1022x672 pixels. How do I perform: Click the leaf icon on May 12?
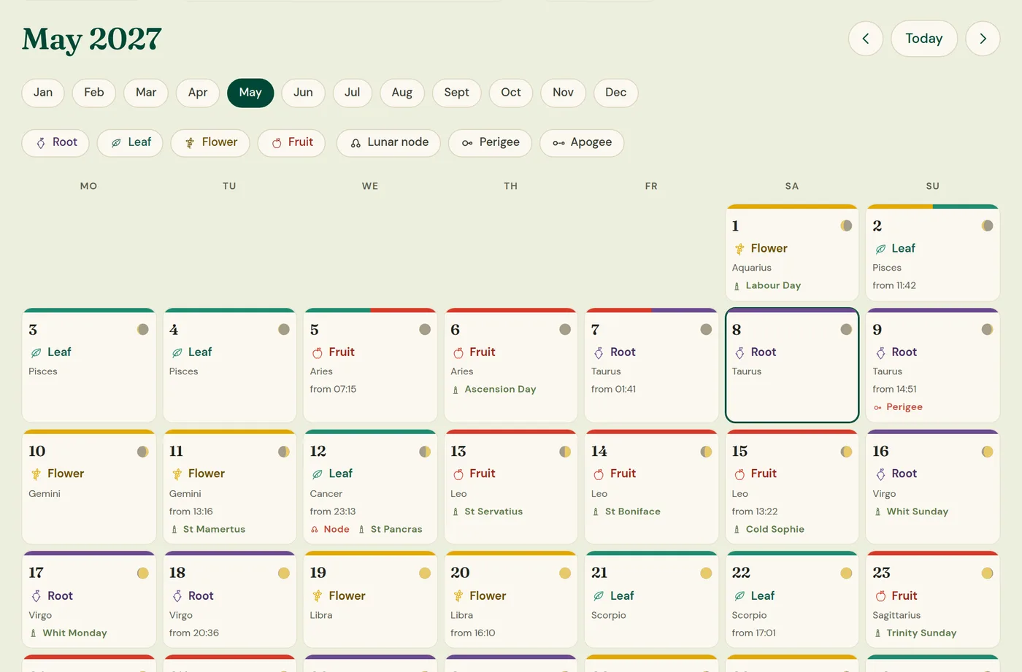point(318,474)
